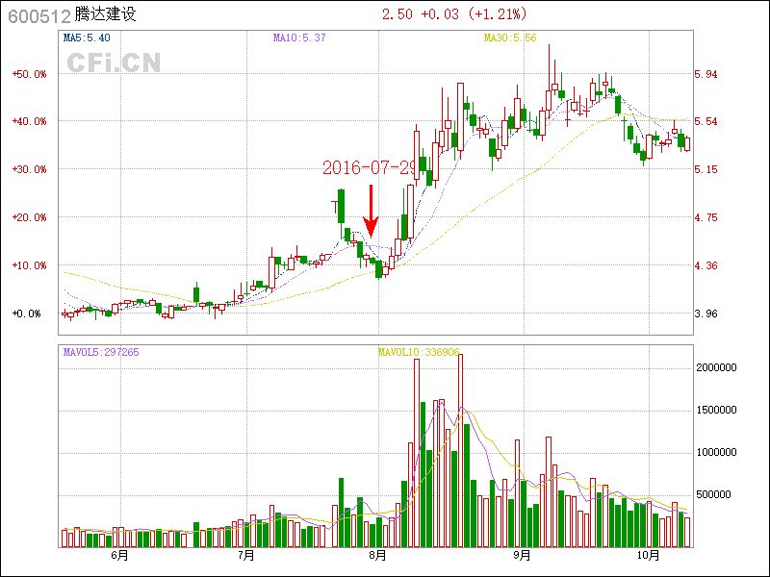Click the 9月 month label
The width and height of the screenshot is (770, 577).
pyautogui.click(x=522, y=556)
